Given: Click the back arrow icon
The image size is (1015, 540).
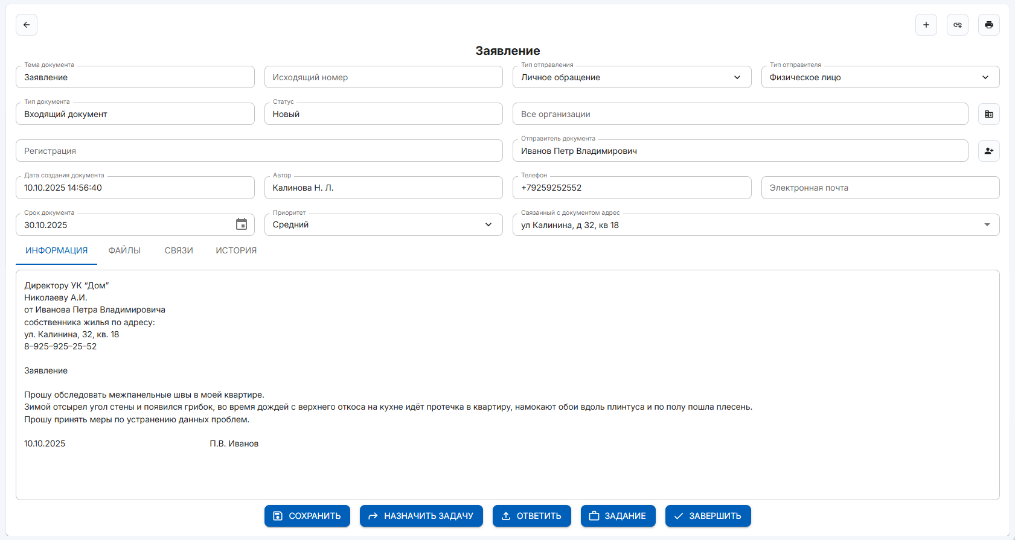Looking at the screenshot, I should point(27,25).
